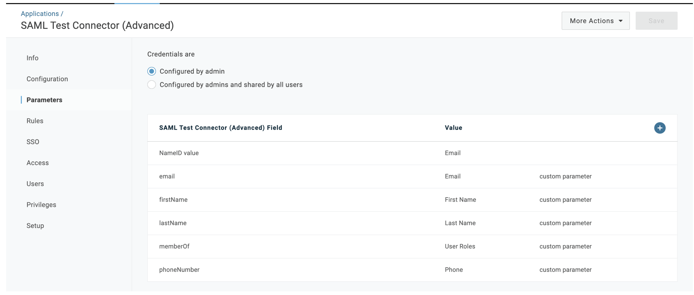Select the Parameters sidebar tab
This screenshot has width=694, height=295.
pyautogui.click(x=44, y=100)
